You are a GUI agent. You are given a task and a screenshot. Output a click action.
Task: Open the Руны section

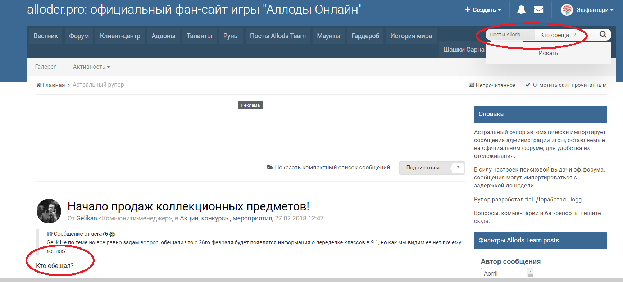(x=231, y=36)
